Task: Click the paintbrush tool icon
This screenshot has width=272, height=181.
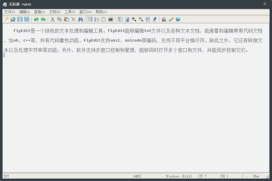Action: [x=171, y=19]
